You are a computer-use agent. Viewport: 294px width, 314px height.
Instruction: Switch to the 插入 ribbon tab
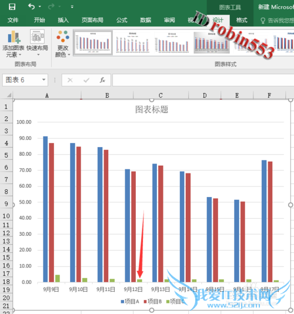point(64,20)
